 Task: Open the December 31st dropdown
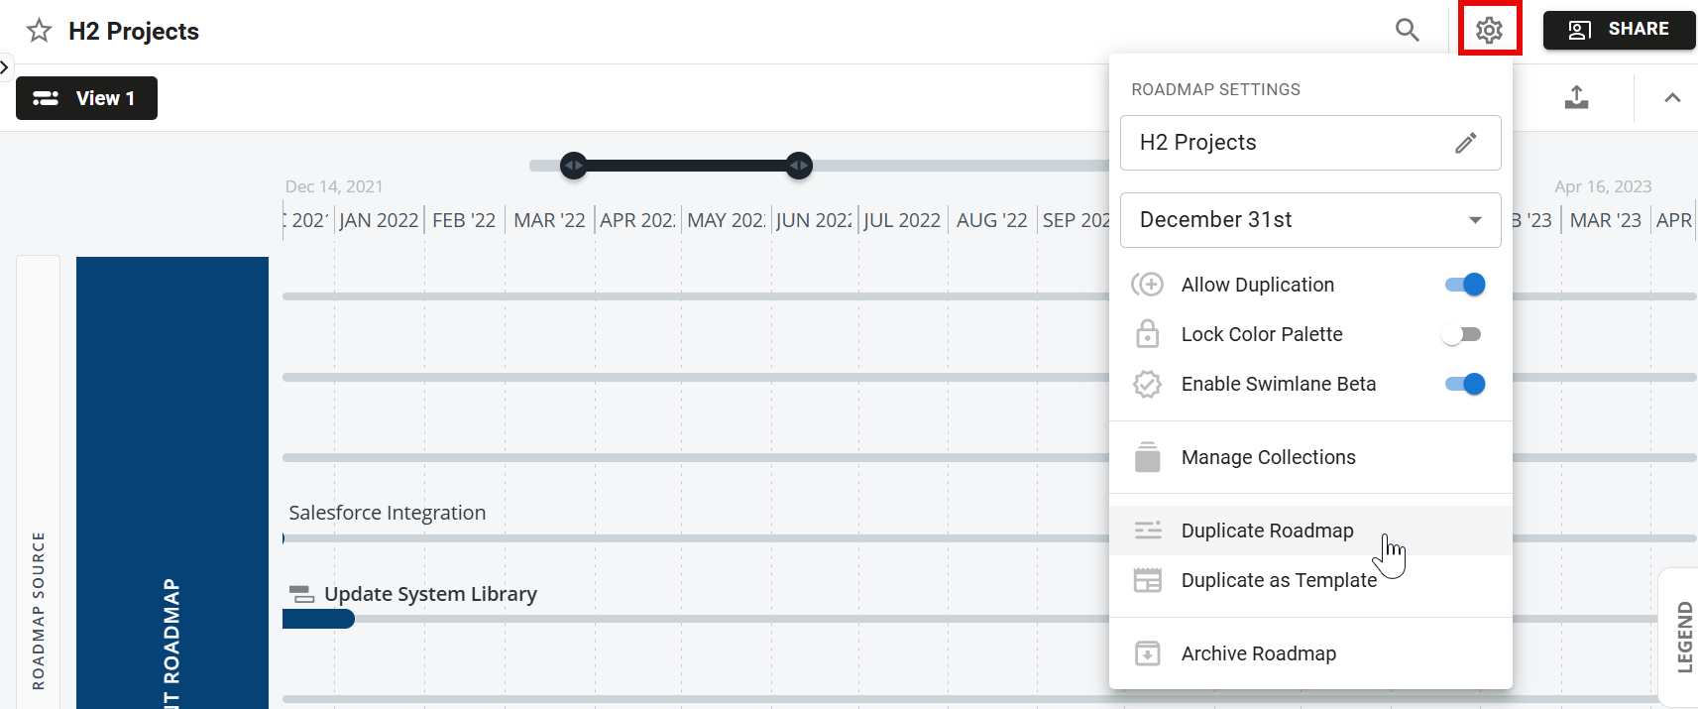click(1309, 220)
